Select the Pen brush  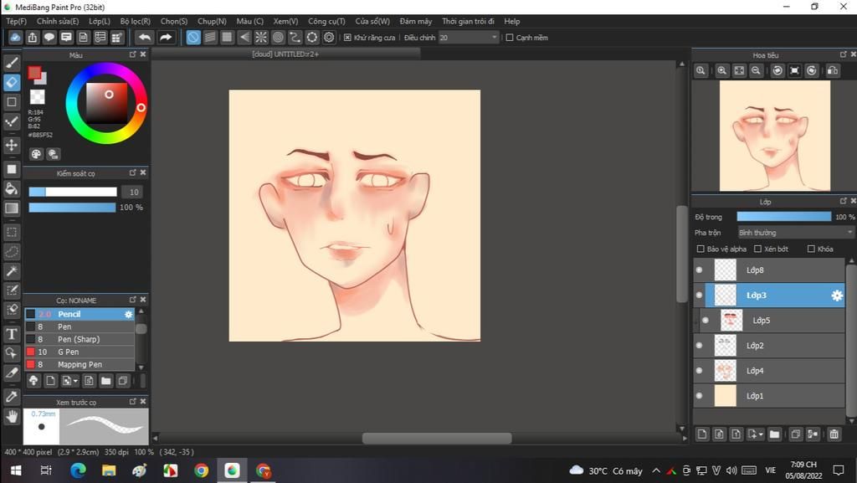[80, 326]
